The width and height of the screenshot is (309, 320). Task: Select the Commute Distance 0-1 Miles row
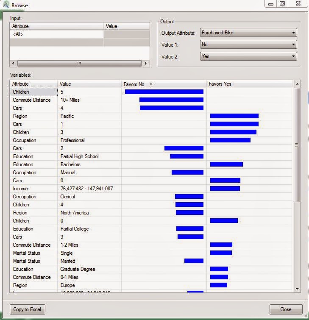151,277
